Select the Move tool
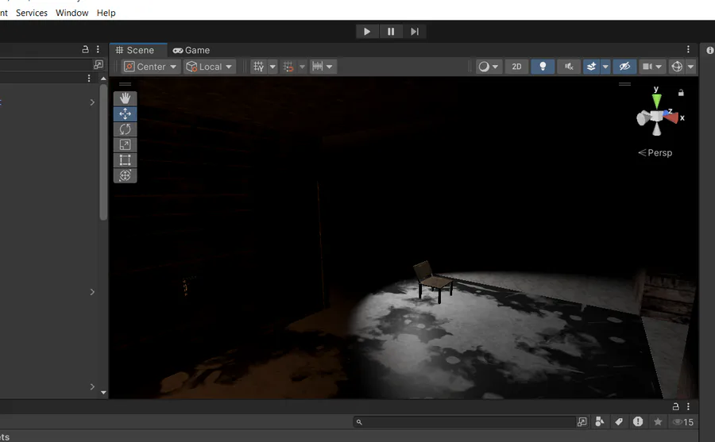 point(125,113)
